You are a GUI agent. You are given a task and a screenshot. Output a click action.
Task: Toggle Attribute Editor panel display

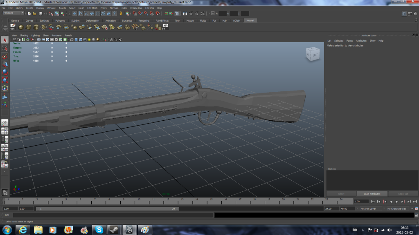pos(404,13)
